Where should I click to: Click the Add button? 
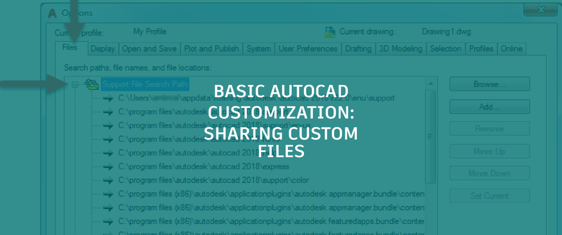click(x=490, y=107)
